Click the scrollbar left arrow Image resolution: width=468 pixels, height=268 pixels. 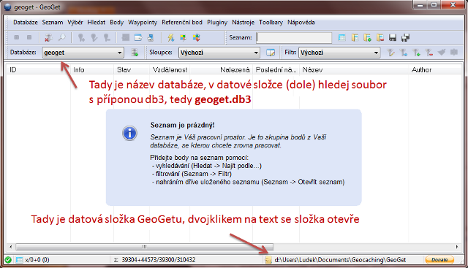(11, 247)
